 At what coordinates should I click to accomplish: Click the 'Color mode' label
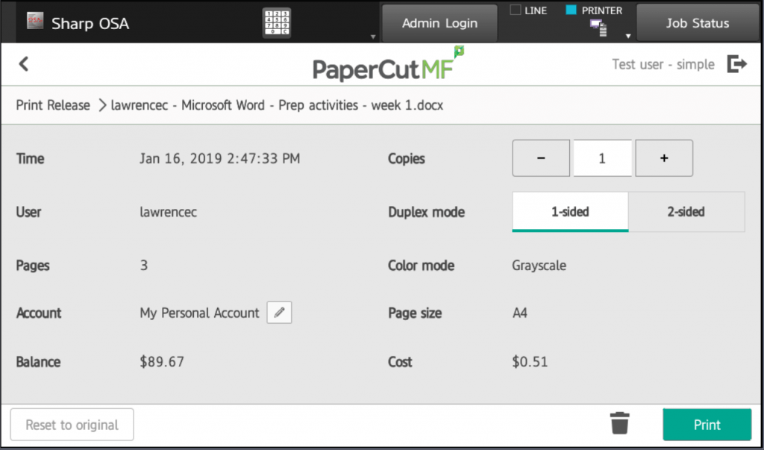421,265
